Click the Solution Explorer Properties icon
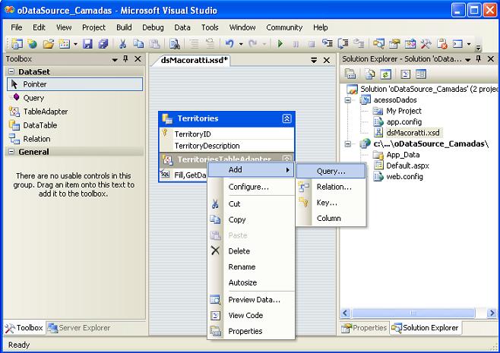Screen dimensions: 500x353 [350, 74]
